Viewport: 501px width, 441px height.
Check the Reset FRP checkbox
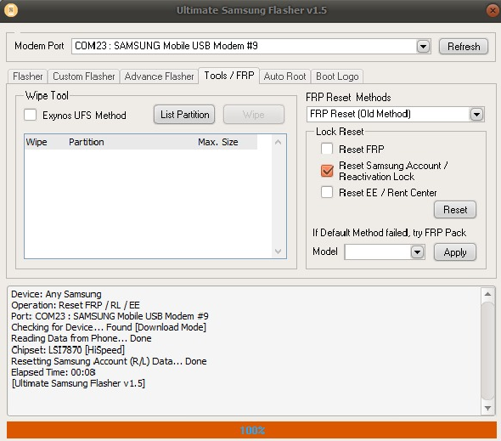click(x=327, y=149)
